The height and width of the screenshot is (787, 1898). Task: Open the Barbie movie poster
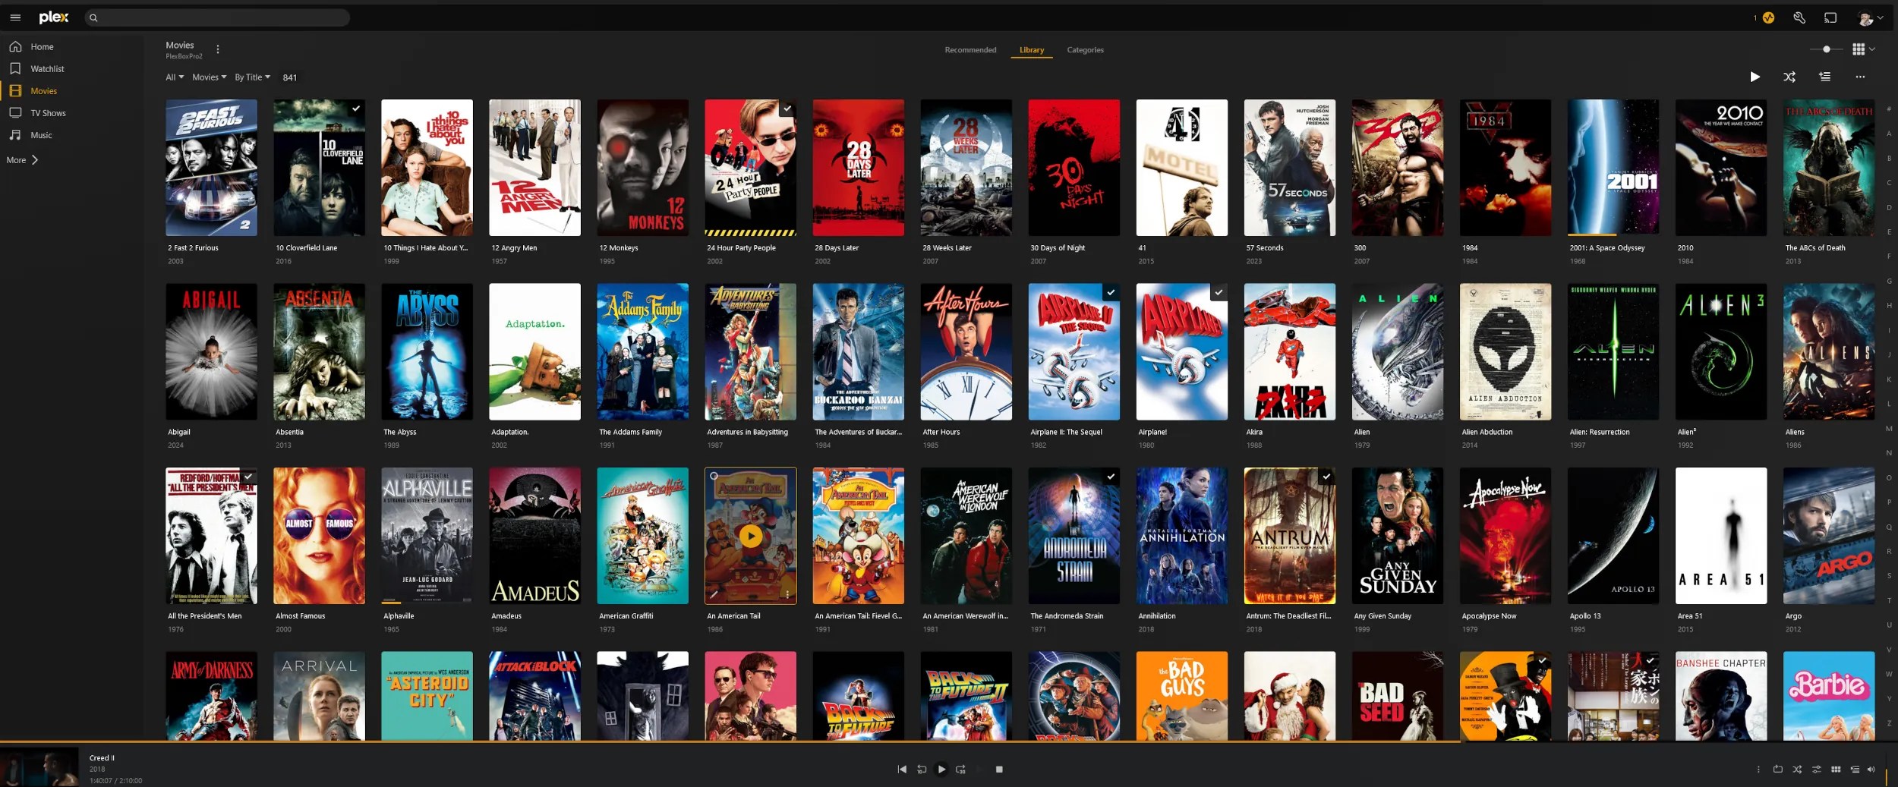1828,696
